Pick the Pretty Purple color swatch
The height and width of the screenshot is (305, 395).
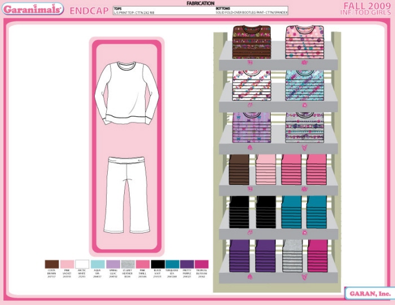(x=187, y=264)
